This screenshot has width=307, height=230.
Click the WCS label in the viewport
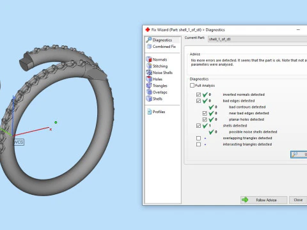(x=19, y=142)
